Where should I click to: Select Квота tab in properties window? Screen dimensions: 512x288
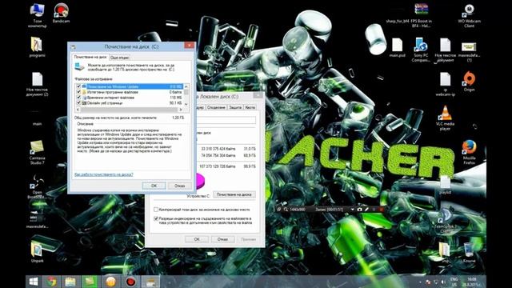pos(250,107)
